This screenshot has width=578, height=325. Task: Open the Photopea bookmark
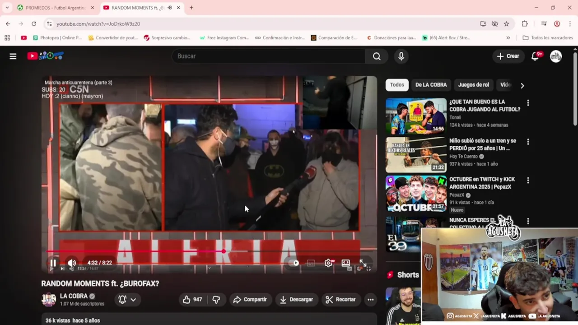point(57,38)
